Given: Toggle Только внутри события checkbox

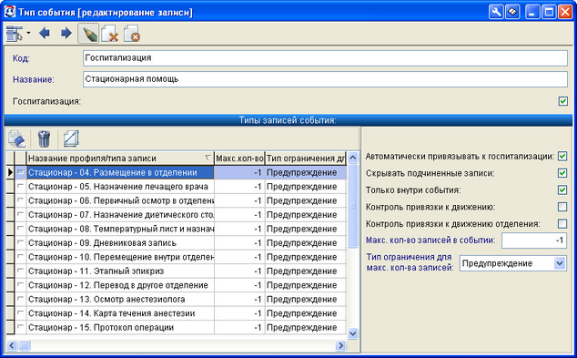Looking at the screenshot, I should (x=562, y=190).
